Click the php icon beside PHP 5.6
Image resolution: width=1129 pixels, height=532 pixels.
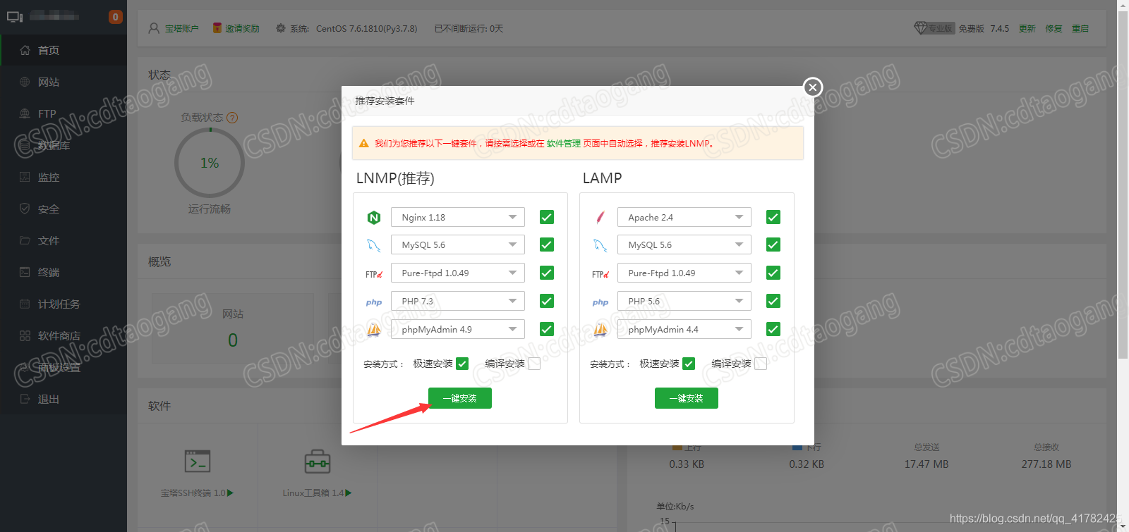point(600,302)
